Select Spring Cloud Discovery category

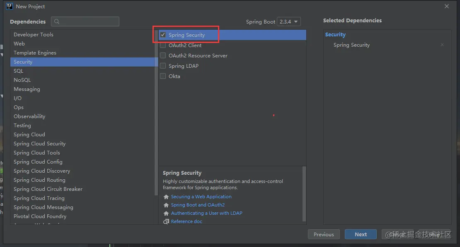coord(84,171)
